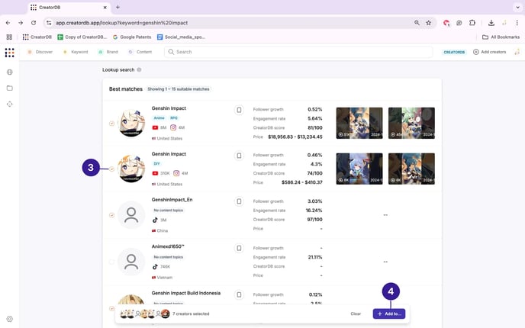
Task: Open the Content tab
Action: click(x=140, y=52)
